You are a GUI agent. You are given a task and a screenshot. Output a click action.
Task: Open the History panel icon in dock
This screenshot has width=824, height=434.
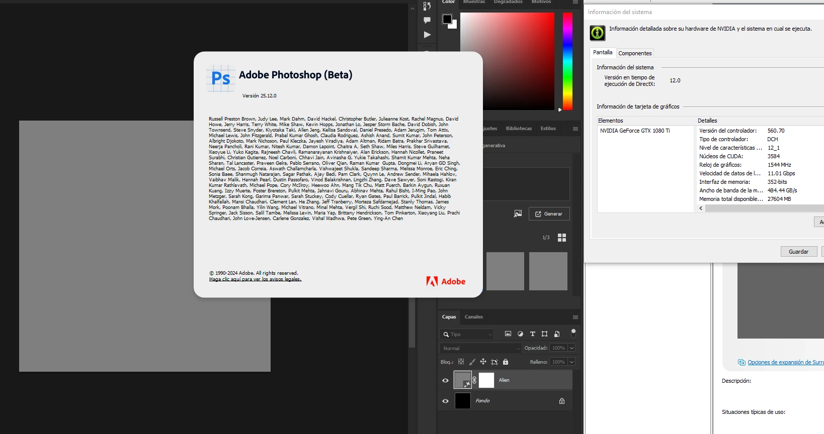pos(427,6)
